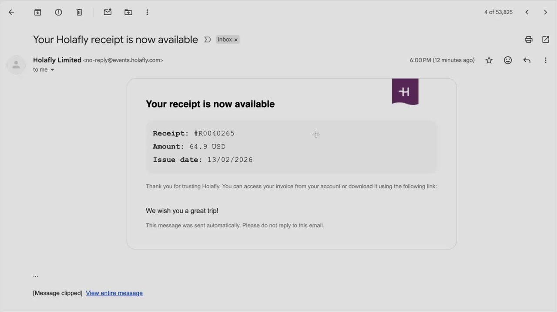This screenshot has width=557, height=312.
Task: Open the View entire message link
Action: point(114,293)
